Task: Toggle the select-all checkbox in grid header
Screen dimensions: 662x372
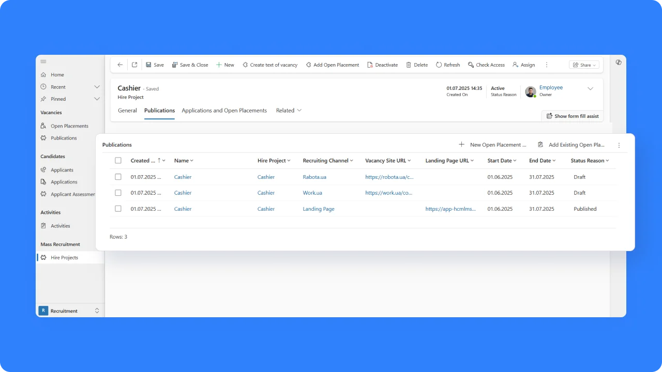Action: (118, 161)
